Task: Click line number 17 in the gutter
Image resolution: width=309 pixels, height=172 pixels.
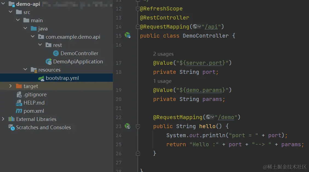Action: click(x=118, y=63)
